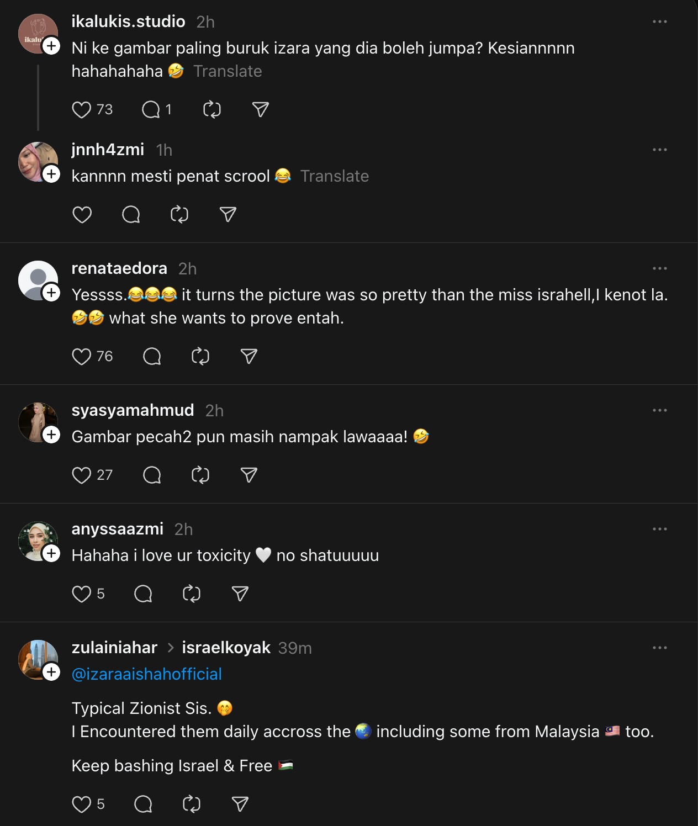
Task: Reply to anyssaazmi's comment
Action: point(143,594)
